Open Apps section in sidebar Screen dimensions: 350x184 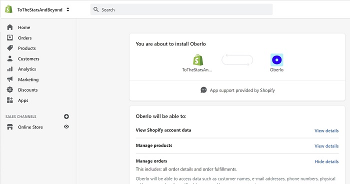click(x=23, y=100)
